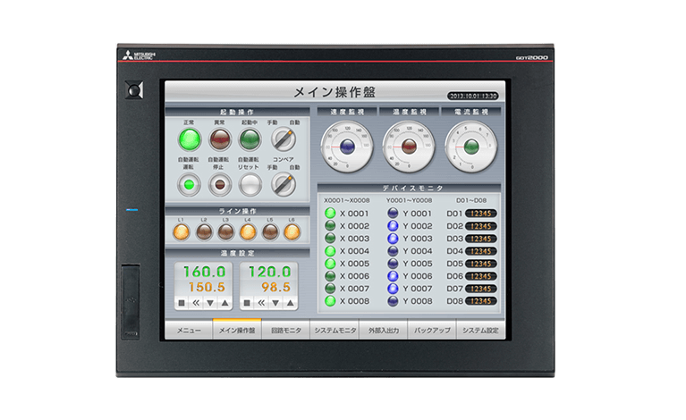This screenshot has height=420, width=686.
Task: Toggle the L6 line lamp
Action: coord(292,232)
